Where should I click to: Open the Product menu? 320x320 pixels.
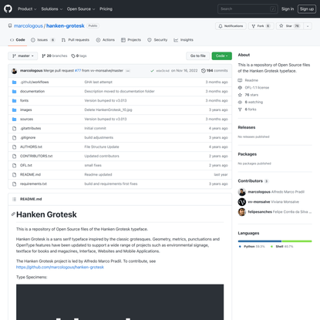pyautogui.click(x=27, y=9)
